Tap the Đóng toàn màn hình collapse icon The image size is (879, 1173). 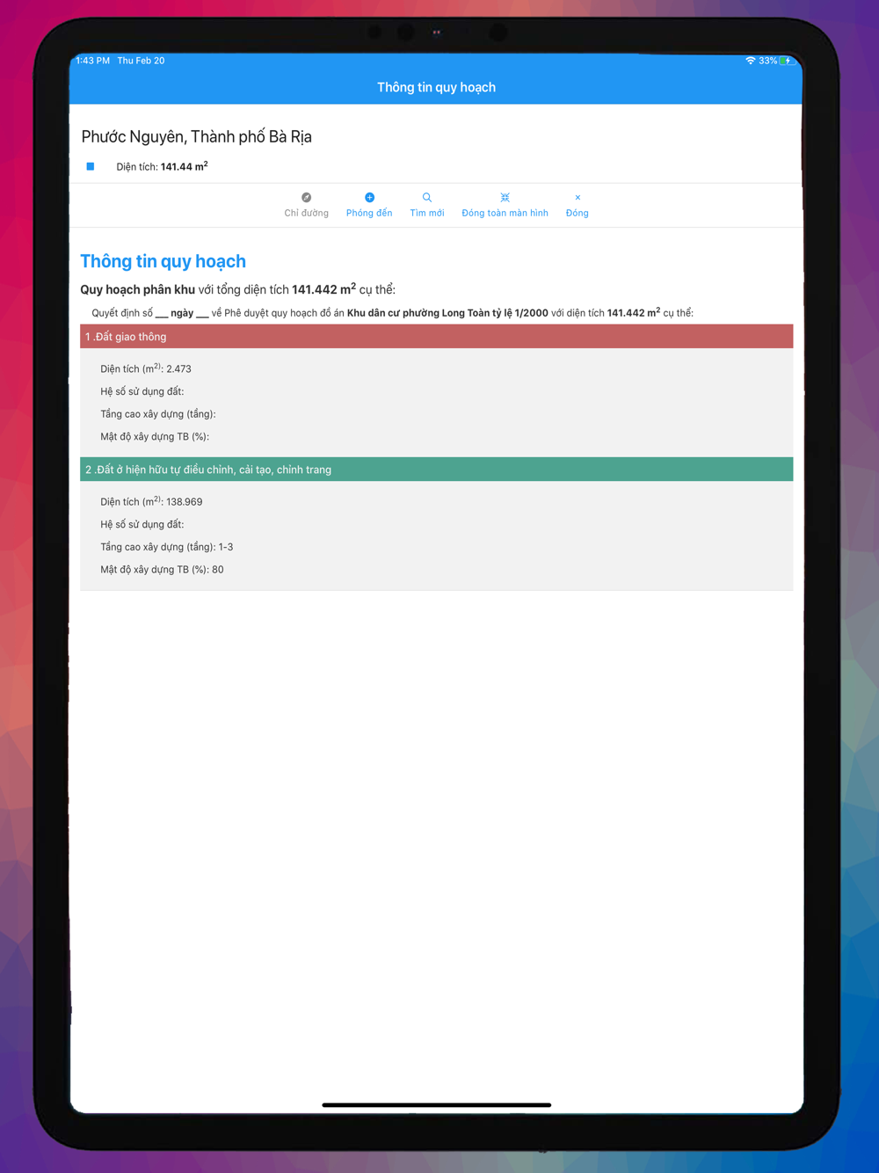(505, 198)
